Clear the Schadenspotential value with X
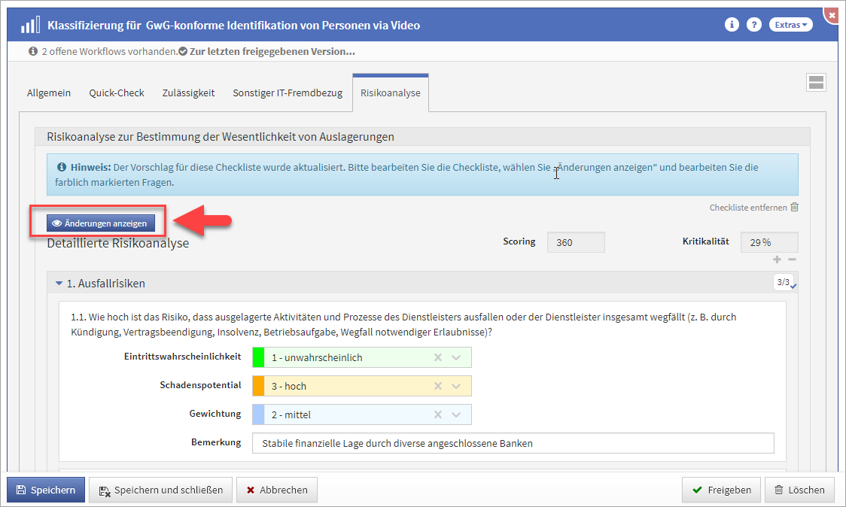846x507 pixels. pyautogui.click(x=438, y=386)
